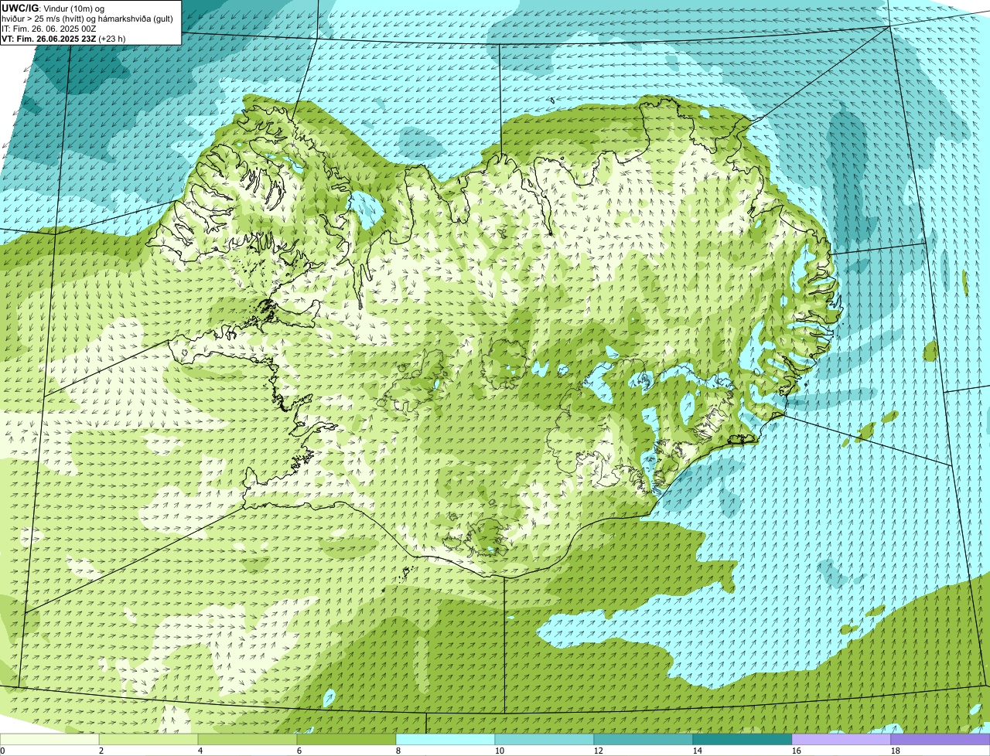Pick the lavender 16–18 m/s legend swatch
Viewport: 990px width, 756px height.
841,739
